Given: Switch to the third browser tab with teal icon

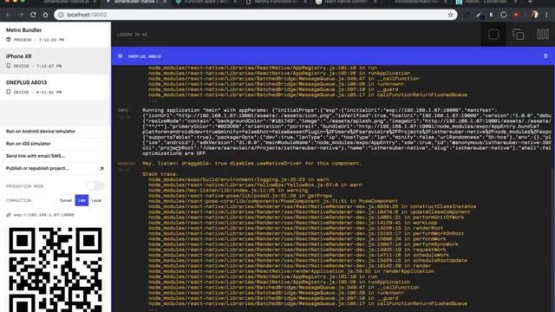Looking at the screenshot, I should (207, 2).
